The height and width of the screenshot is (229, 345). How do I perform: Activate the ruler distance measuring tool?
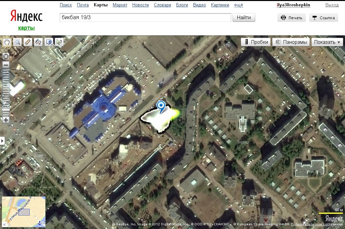[28, 42]
